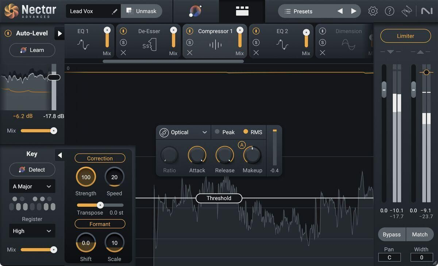Viewport: 438px width, 266px height.
Task: Click the Learn button
Action: 32,50
